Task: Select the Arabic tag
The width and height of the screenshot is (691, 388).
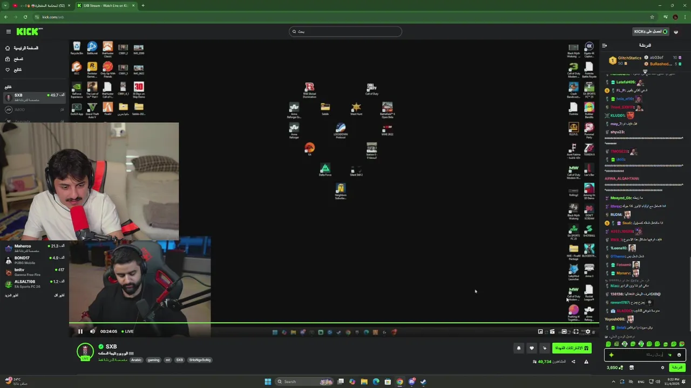Action: pos(136,360)
